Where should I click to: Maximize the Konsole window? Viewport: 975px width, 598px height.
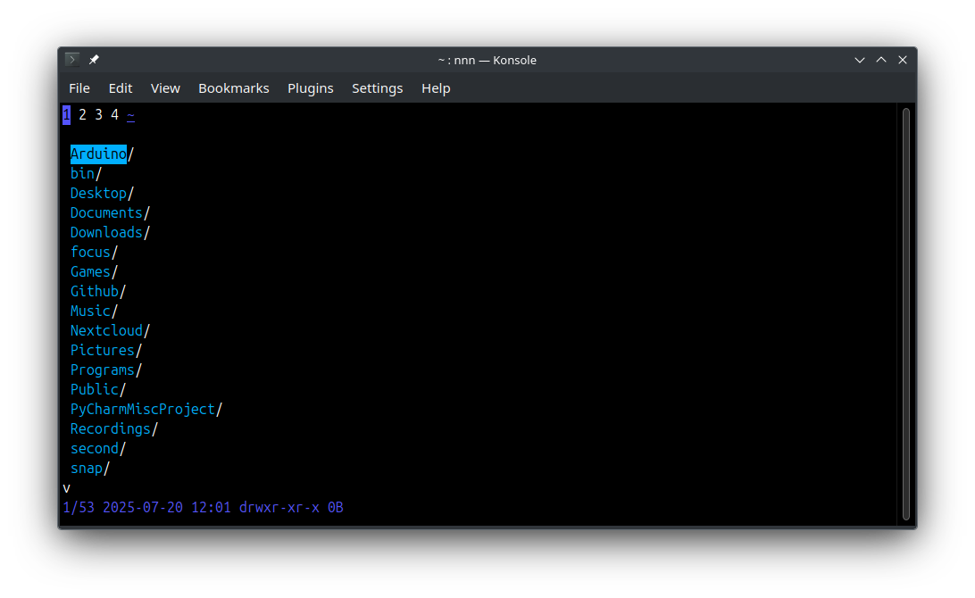click(x=881, y=60)
